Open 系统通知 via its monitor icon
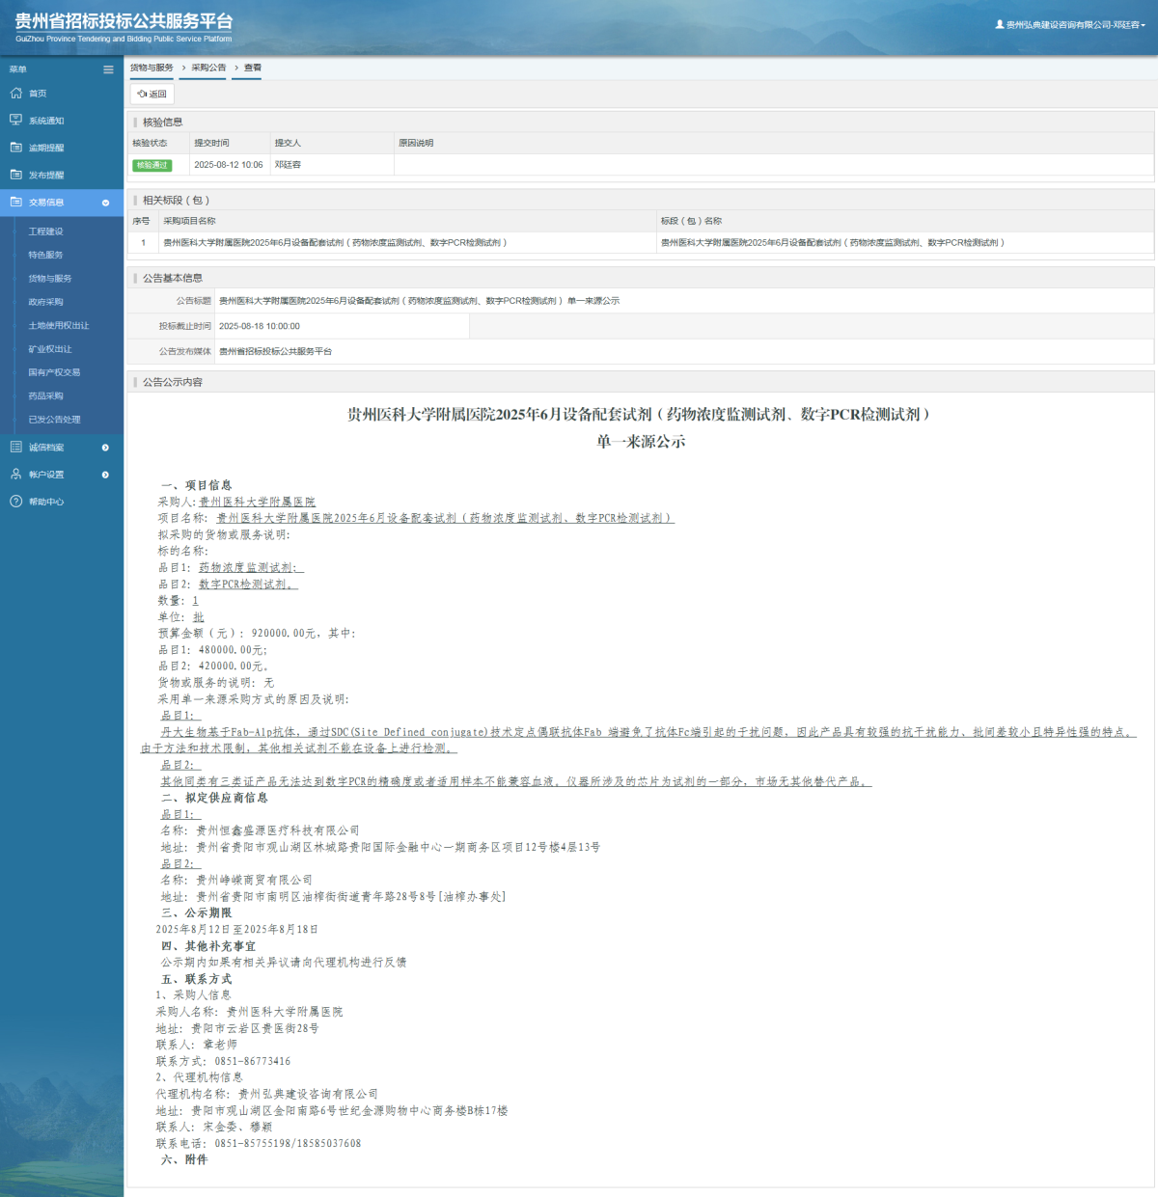1158x1197 pixels. click(x=15, y=120)
